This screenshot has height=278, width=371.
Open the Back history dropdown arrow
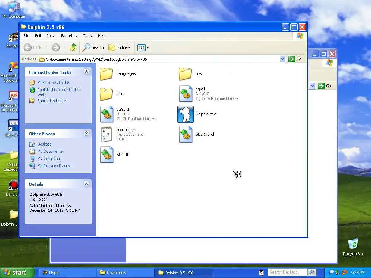46,47
